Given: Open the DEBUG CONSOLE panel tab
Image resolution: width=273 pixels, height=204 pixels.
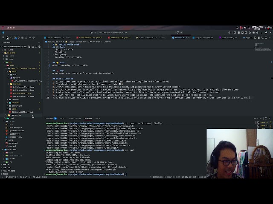Looking at the screenshot, I should point(75,119).
